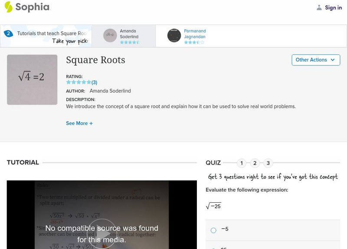Select Parmanand Jagnandan's dark round thumbnail
The height and width of the screenshot is (249, 347).
coord(174,35)
